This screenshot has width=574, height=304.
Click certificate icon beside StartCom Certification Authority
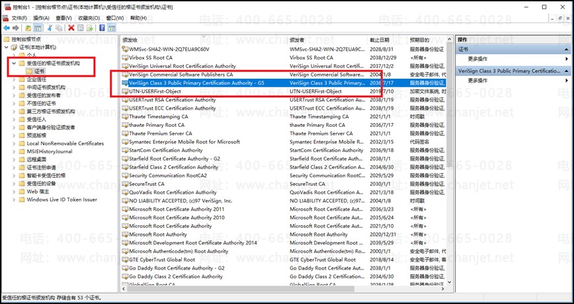click(125, 151)
